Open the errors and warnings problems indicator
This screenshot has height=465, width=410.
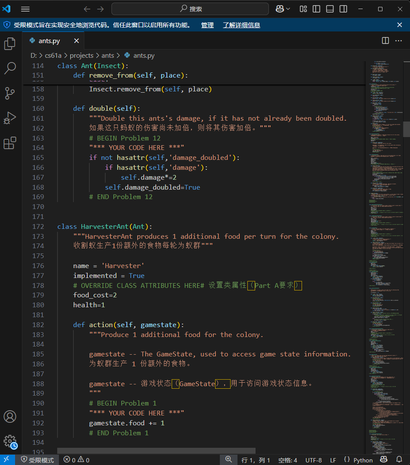pyautogui.click(x=76, y=460)
